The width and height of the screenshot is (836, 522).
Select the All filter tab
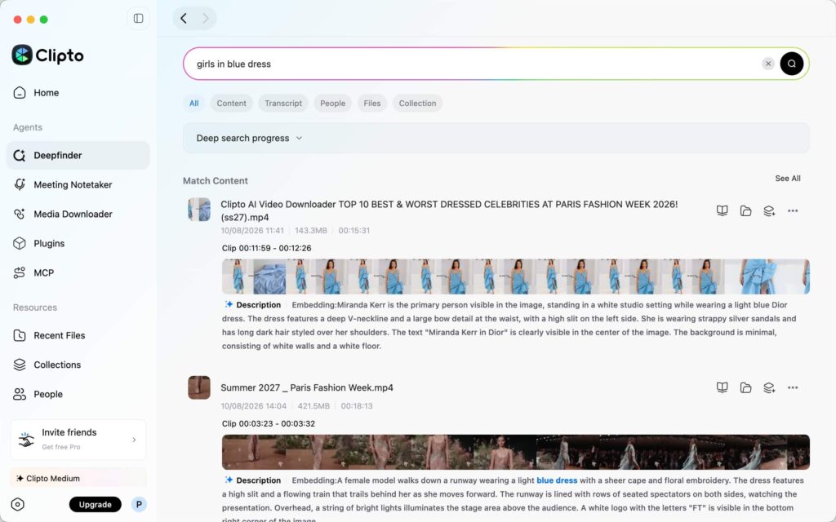click(x=194, y=104)
